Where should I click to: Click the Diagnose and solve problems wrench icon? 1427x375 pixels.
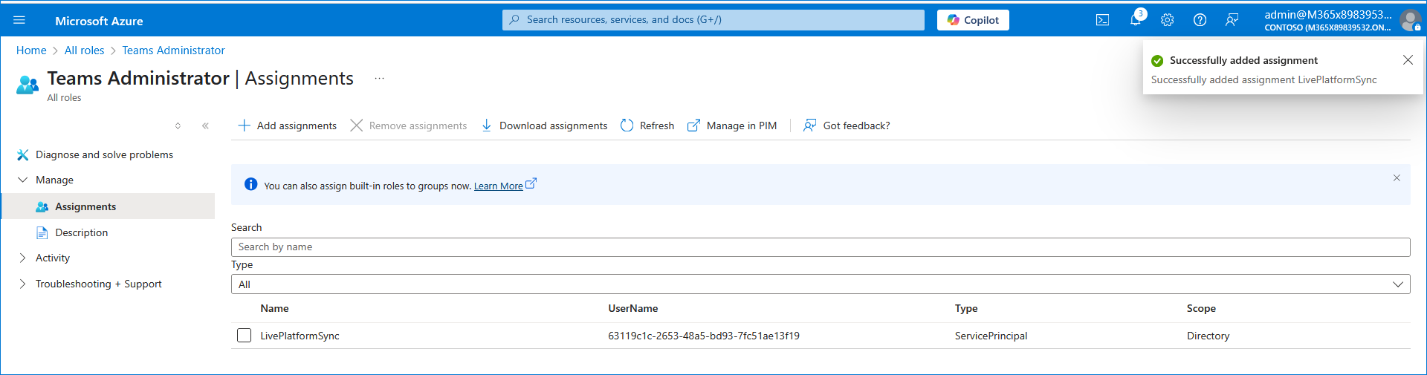tap(23, 154)
